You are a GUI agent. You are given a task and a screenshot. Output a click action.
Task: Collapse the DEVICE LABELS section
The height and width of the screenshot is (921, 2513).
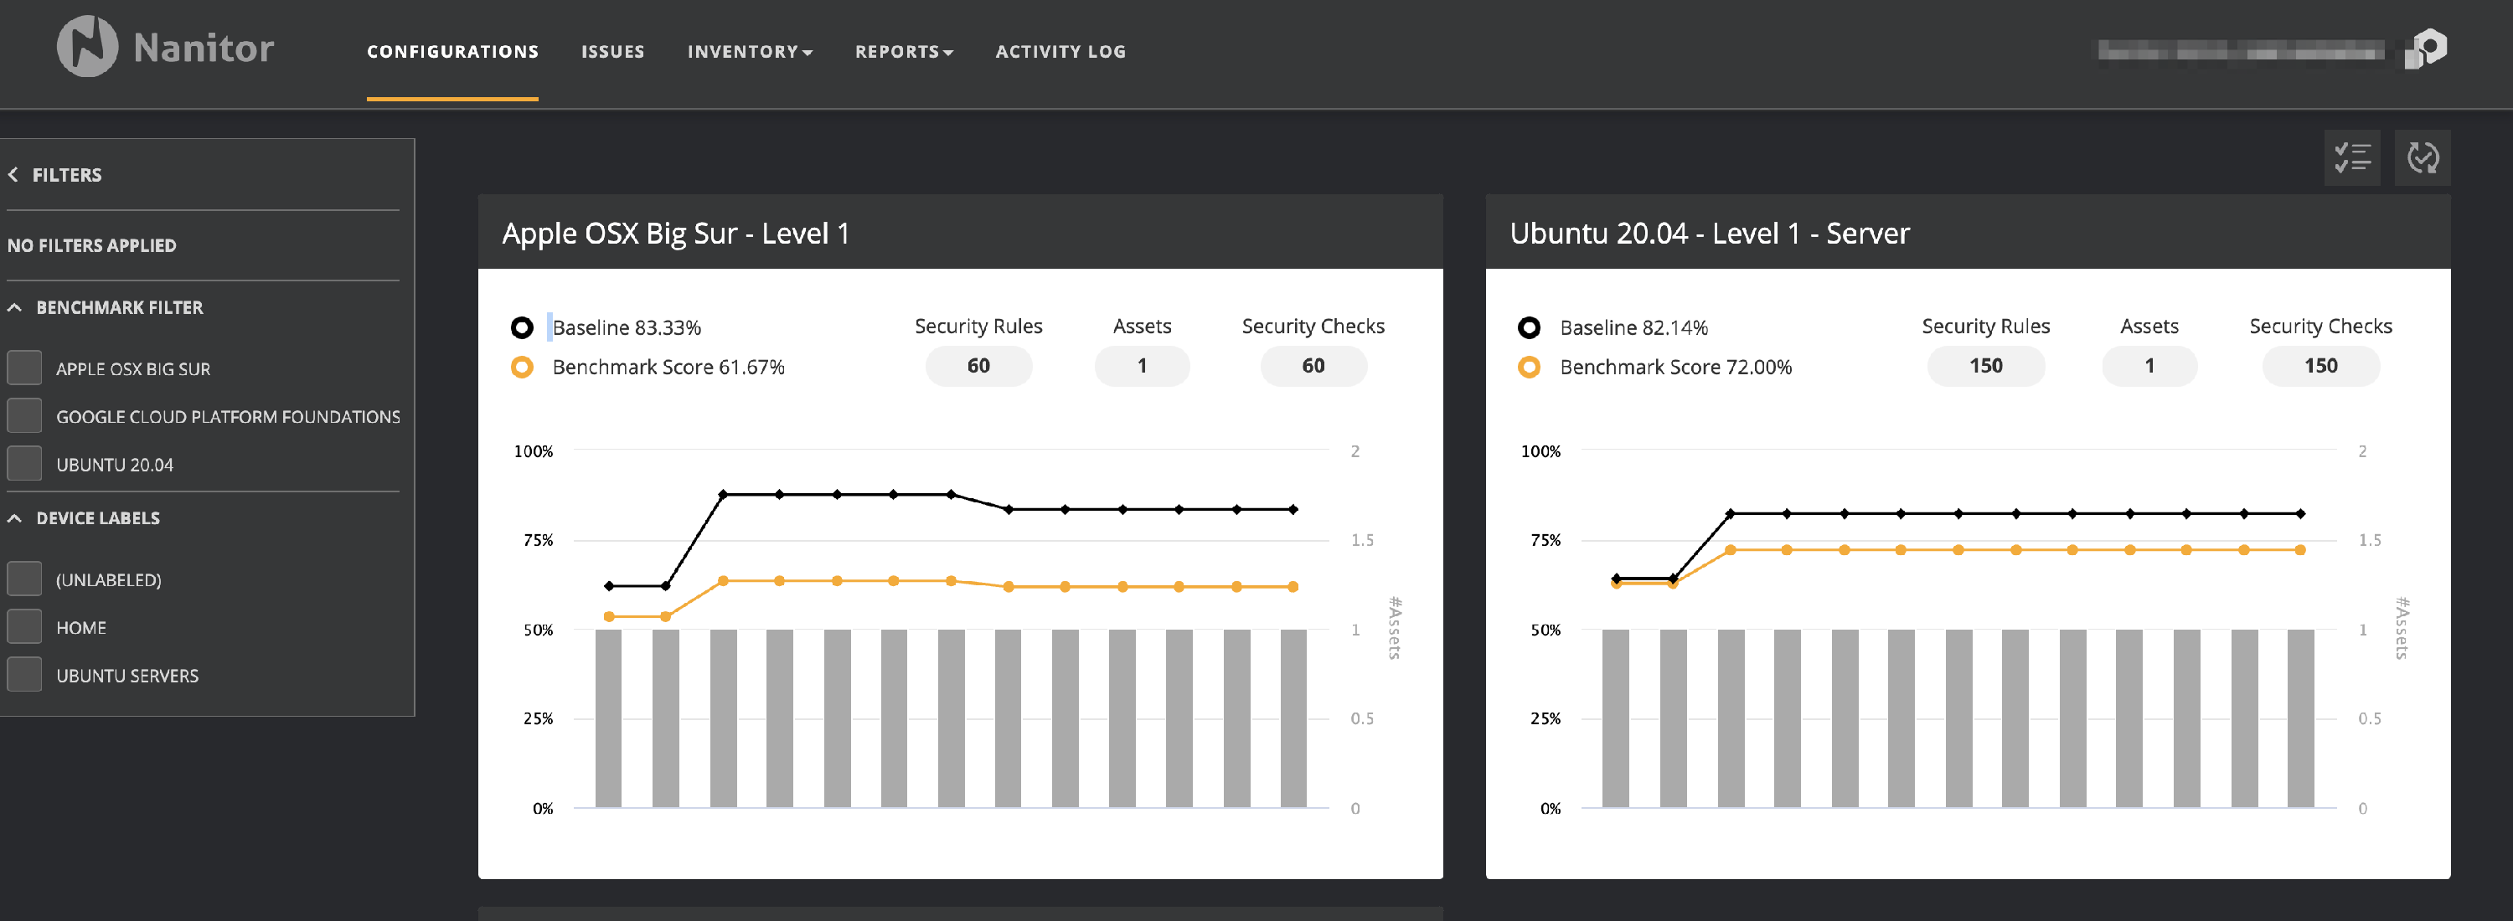[x=14, y=517]
